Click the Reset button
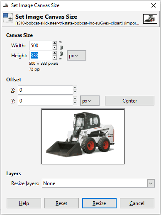 coord(61,203)
